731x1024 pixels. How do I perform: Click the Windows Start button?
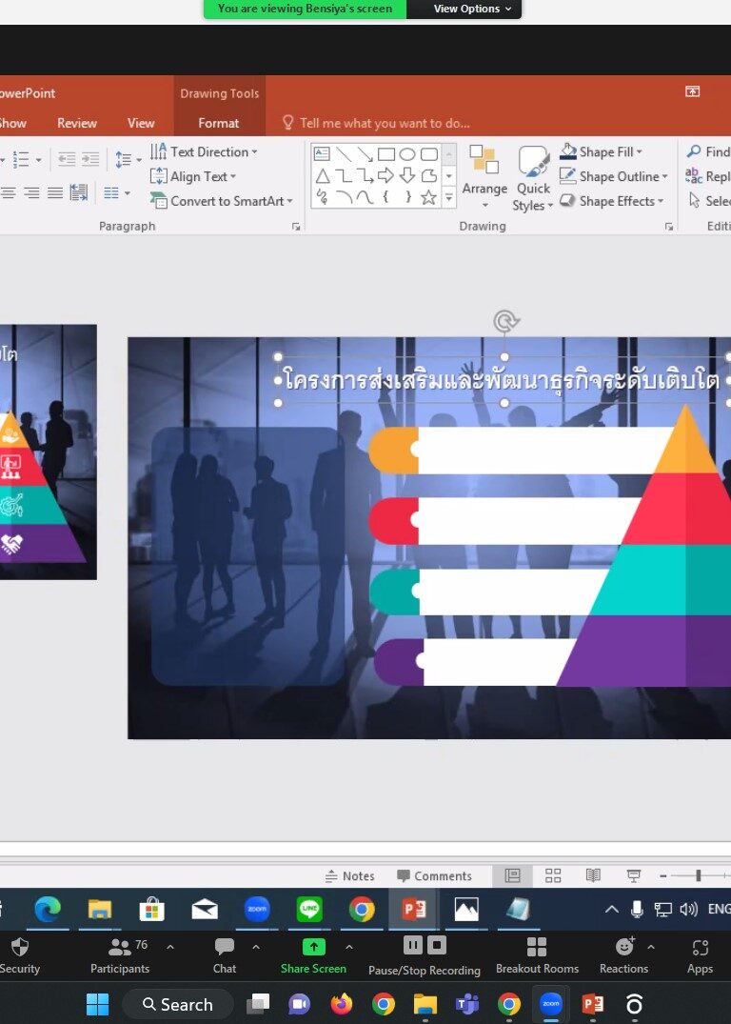tap(98, 1004)
